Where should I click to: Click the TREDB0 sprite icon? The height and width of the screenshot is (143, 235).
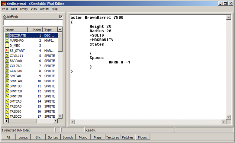(7, 111)
